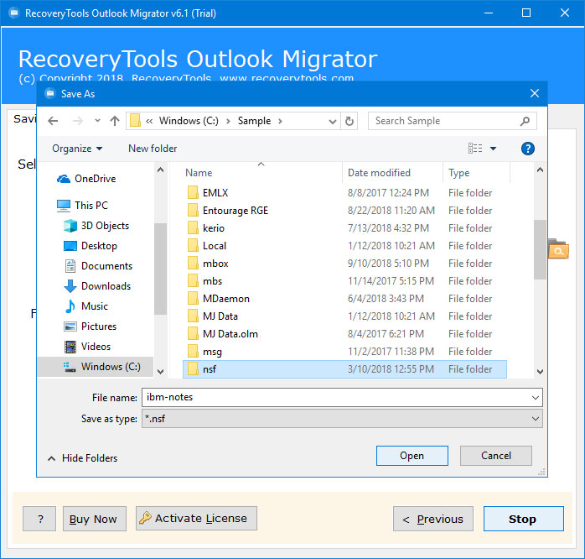Click the Windows (C:) breadcrumb in address bar
The image size is (585, 559).
click(189, 121)
